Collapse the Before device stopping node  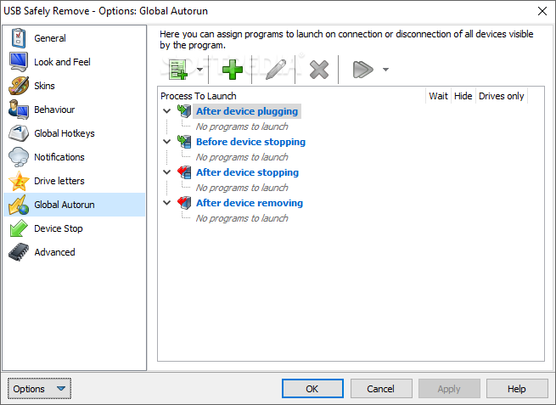[166, 142]
